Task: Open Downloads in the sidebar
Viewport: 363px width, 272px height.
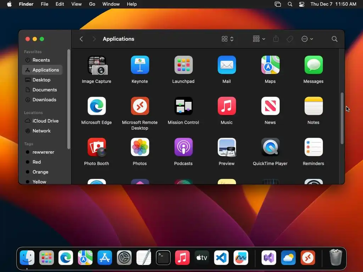Action: (x=42, y=100)
